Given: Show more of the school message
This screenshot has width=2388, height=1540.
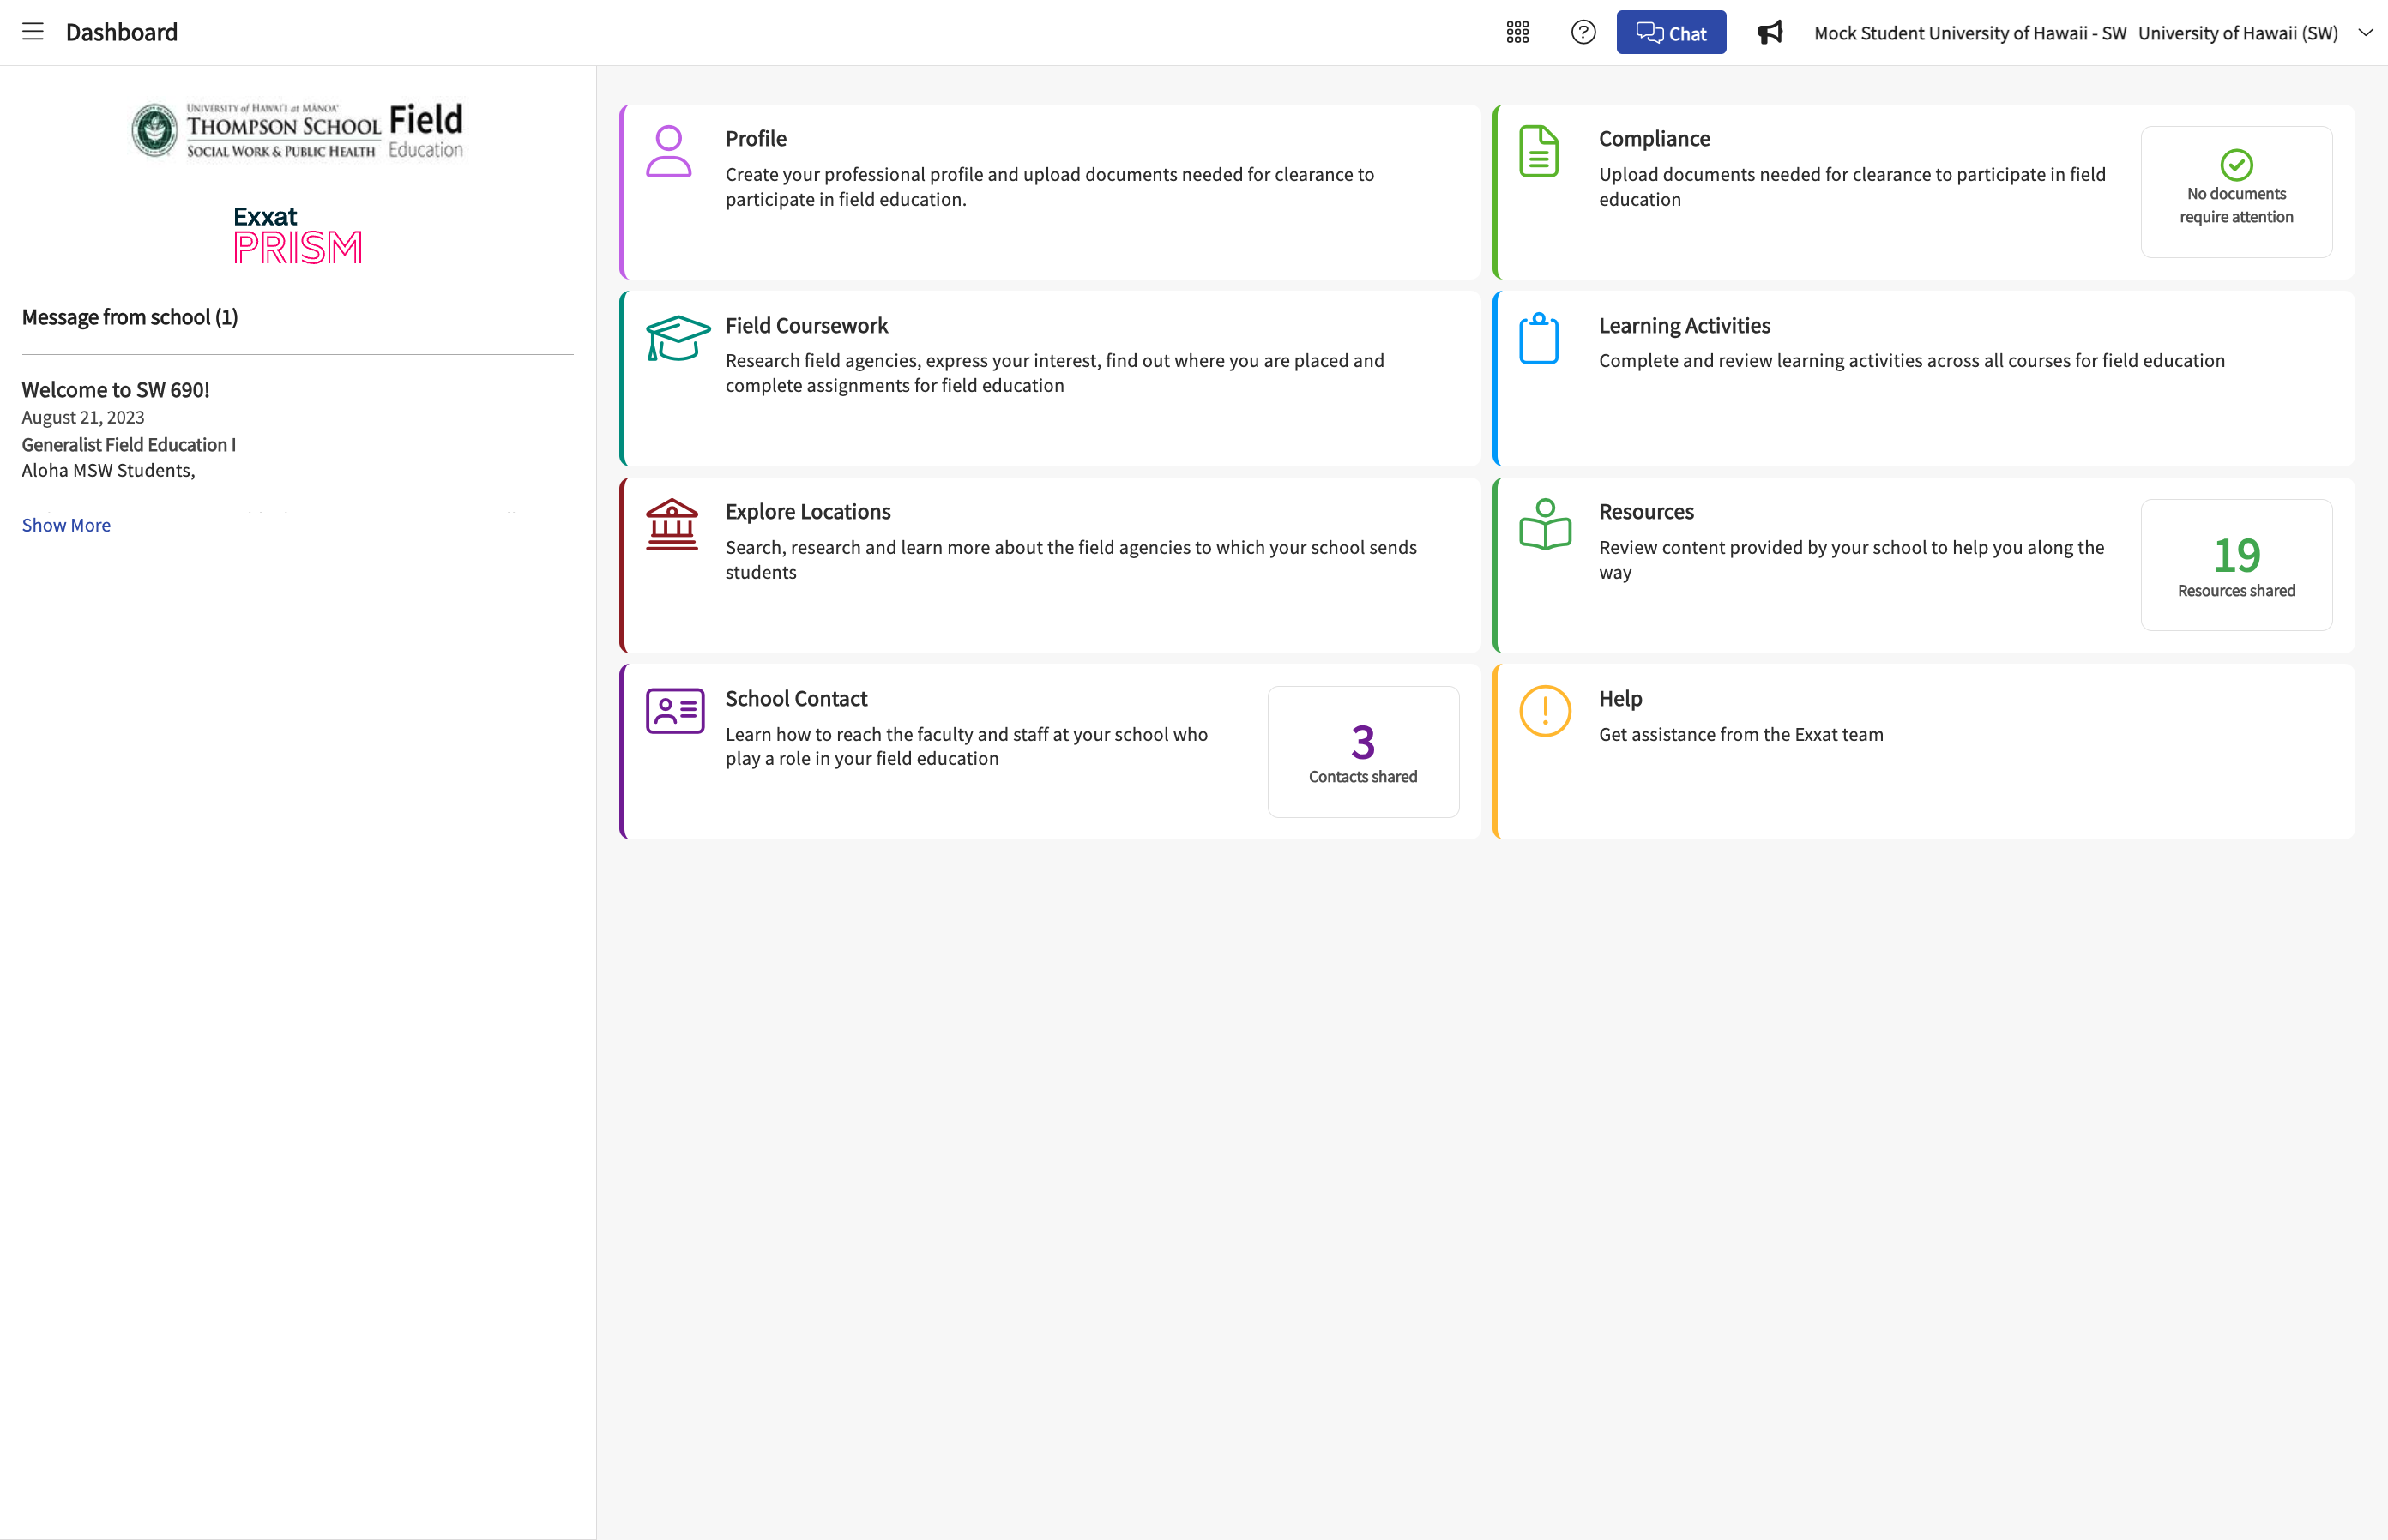Looking at the screenshot, I should (66, 525).
